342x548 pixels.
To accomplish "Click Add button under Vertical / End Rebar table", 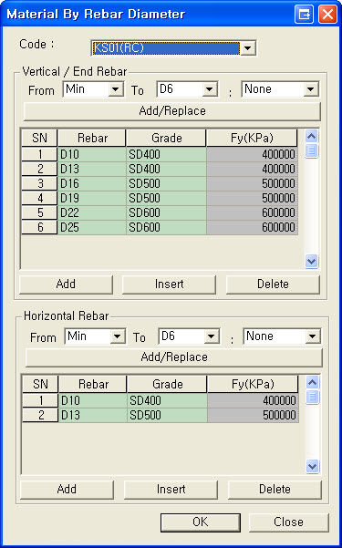I will 66,284.
